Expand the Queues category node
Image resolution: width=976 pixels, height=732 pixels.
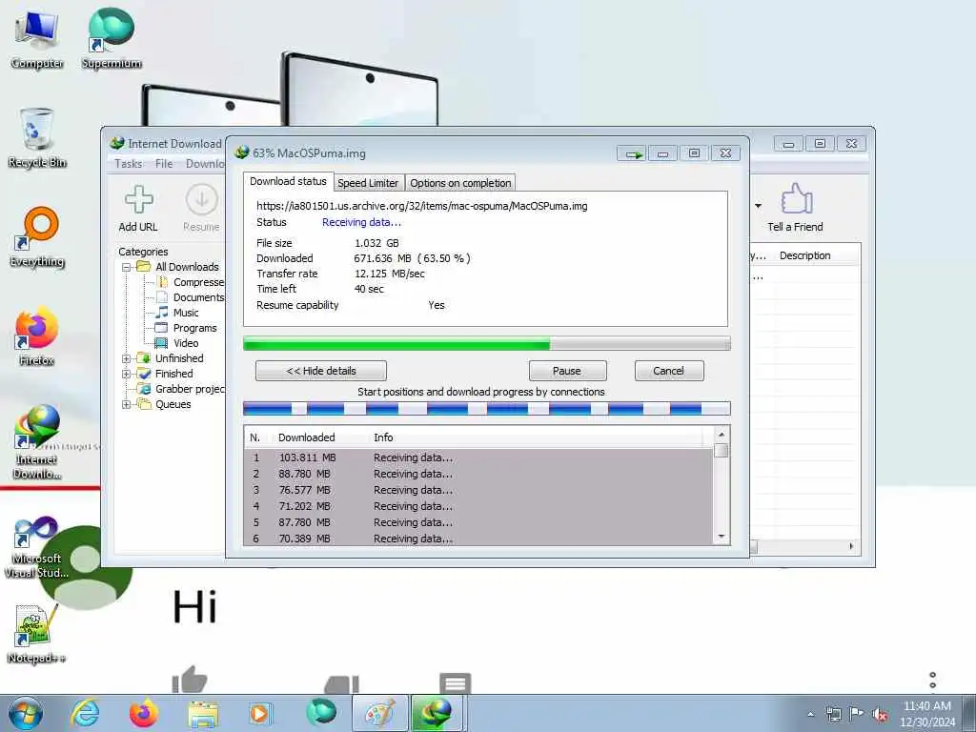pyautogui.click(x=127, y=404)
